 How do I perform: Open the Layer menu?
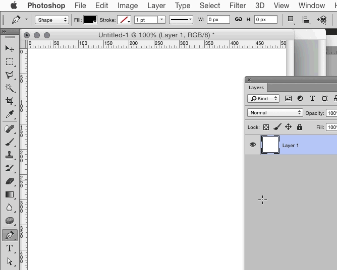pyautogui.click(x=156, y=6)
